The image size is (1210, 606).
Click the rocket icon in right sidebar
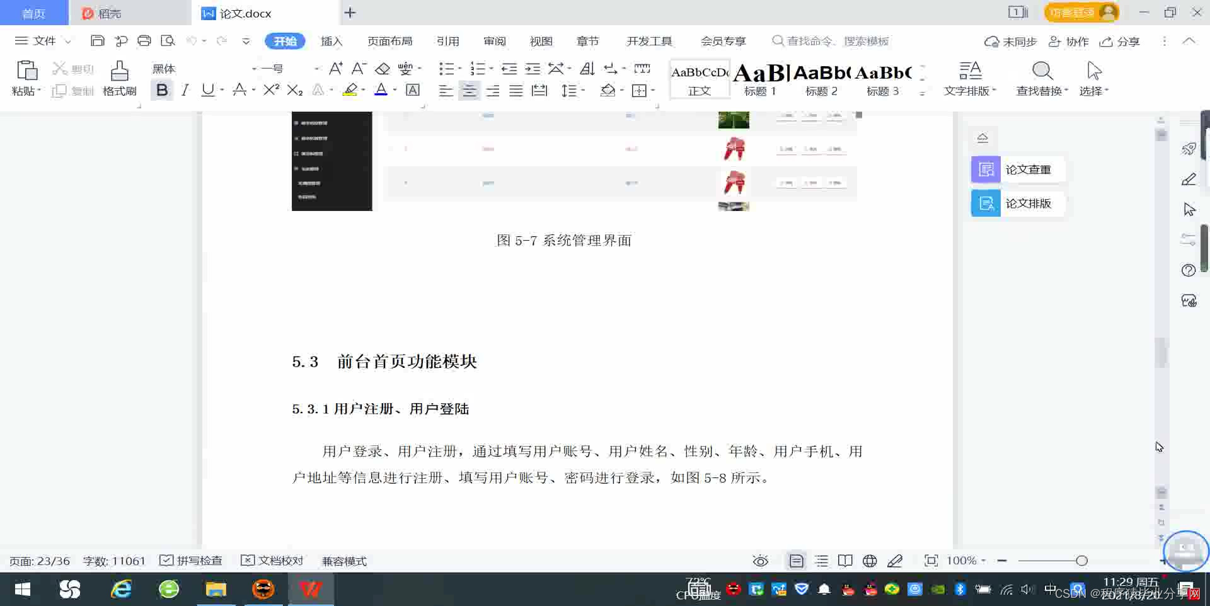point(1189,149)
